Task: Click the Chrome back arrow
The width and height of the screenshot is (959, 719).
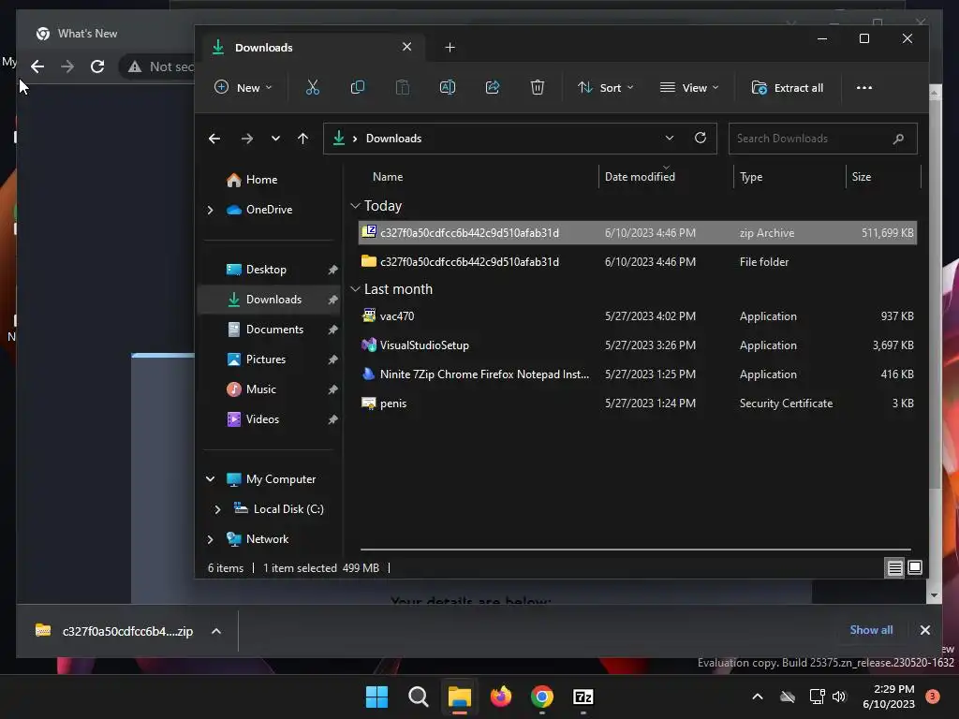Action: tap(37, 66)
